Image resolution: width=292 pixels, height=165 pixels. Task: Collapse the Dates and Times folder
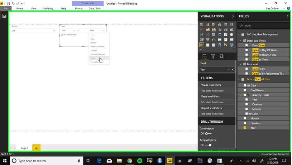(241, 41)
